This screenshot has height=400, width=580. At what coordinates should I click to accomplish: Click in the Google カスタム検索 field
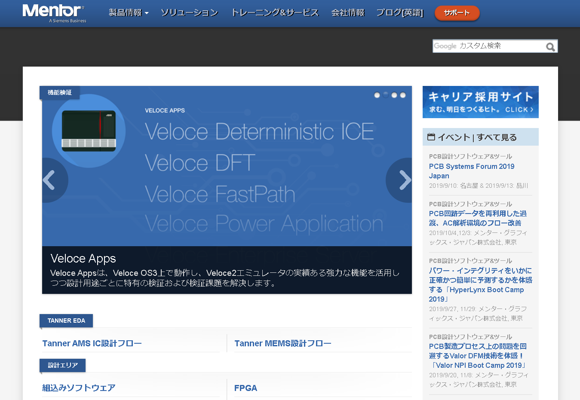click(488, 46)
